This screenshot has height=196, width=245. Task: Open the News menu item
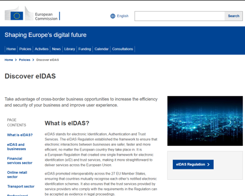(56, 49)
